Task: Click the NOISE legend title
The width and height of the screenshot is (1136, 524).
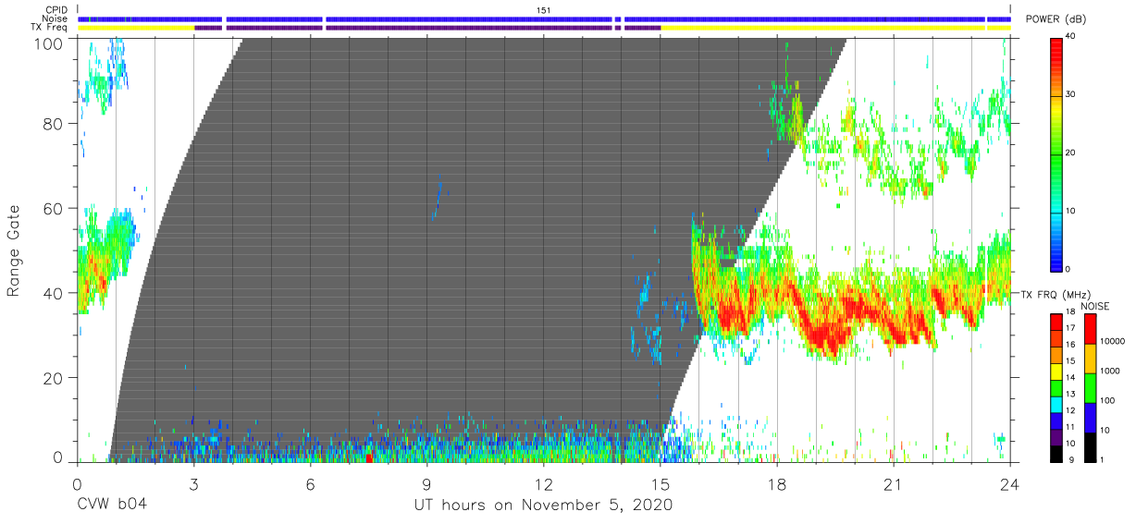Action: tap(1095, 306)
